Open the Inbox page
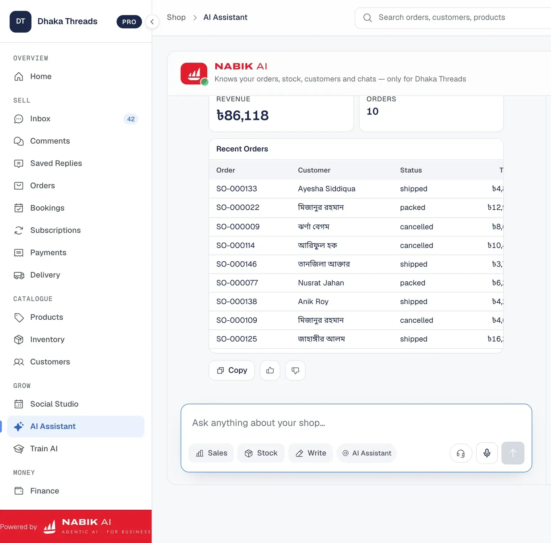Viewport: 551px width, 543px height. (x=76, y=119)
